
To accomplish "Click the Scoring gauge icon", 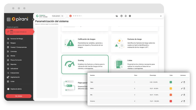I will pos(69,64).
